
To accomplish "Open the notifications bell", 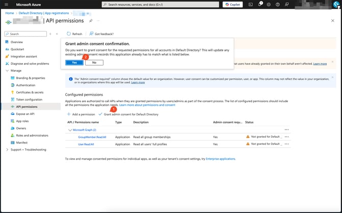I will 259,5.
